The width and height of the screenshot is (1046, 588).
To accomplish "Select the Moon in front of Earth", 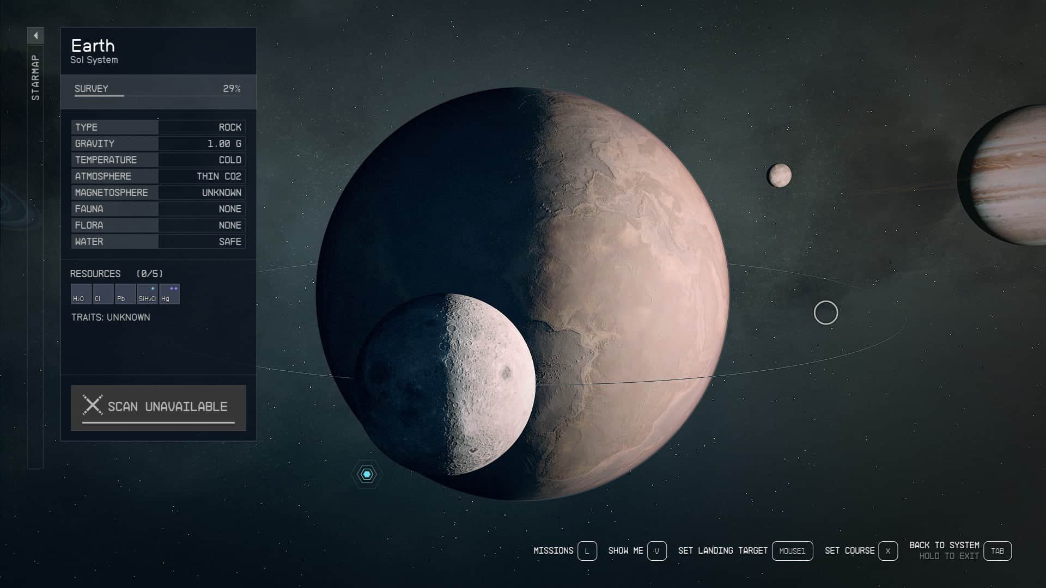I will (x=445, y=384).
